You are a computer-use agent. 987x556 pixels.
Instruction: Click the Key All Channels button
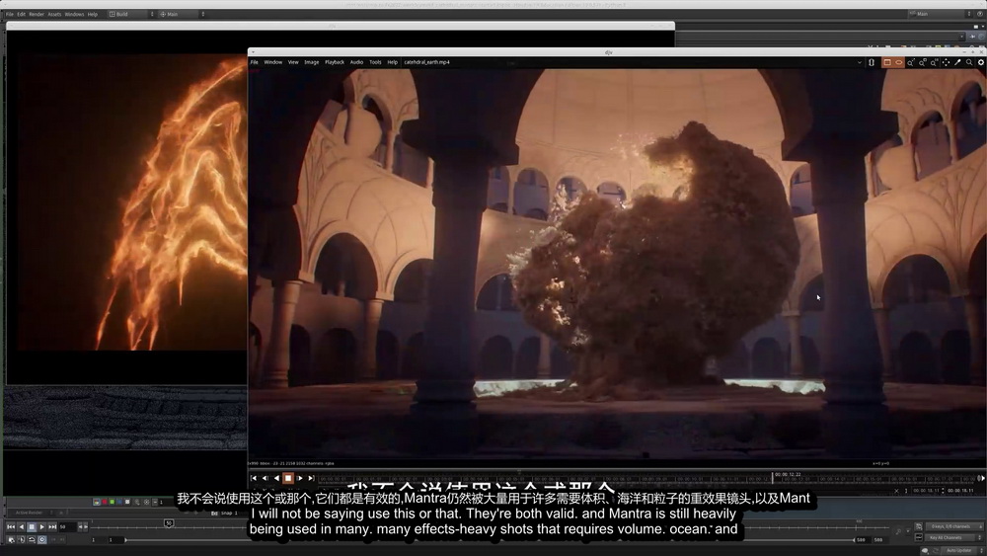point(950,538)
